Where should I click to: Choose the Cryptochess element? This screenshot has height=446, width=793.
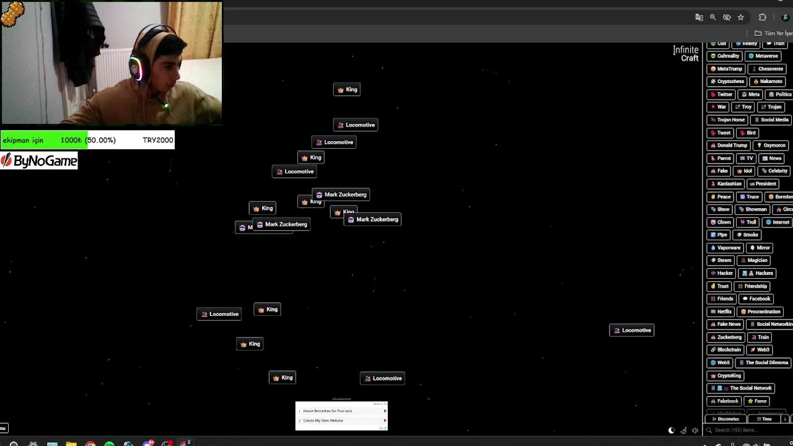pos(727,82)
